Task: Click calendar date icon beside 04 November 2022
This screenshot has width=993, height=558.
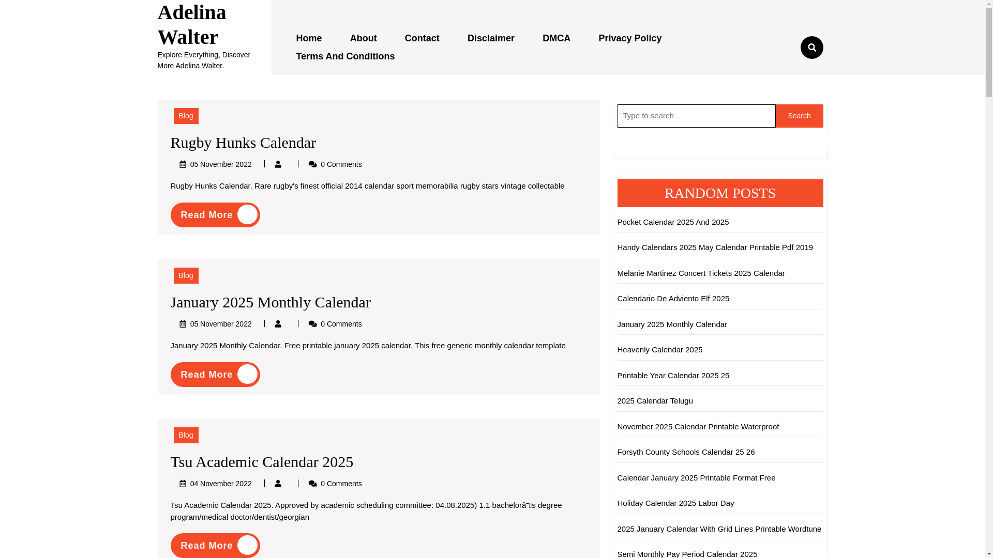Action: 183,484
